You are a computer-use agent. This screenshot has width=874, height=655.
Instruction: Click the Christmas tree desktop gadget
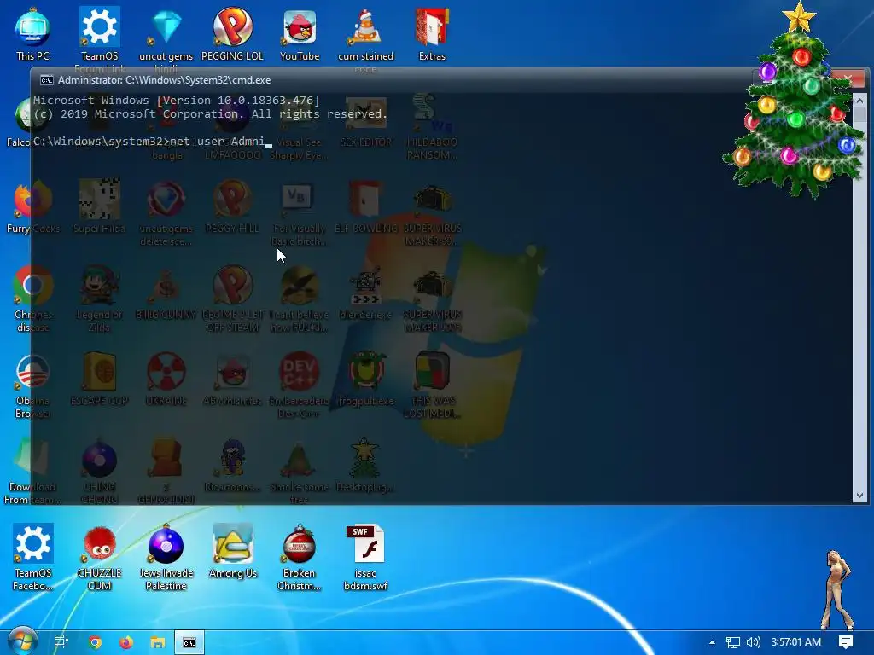click(x=795, y=101)
